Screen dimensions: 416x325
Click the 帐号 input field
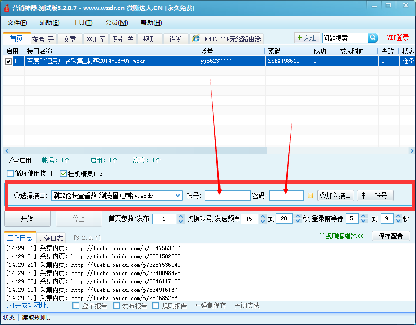228,196
